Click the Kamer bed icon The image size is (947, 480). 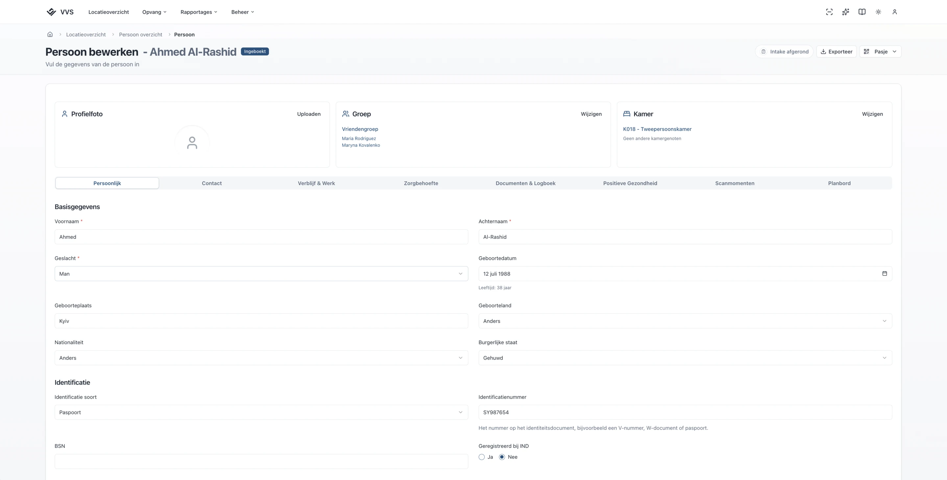point(627,114)
